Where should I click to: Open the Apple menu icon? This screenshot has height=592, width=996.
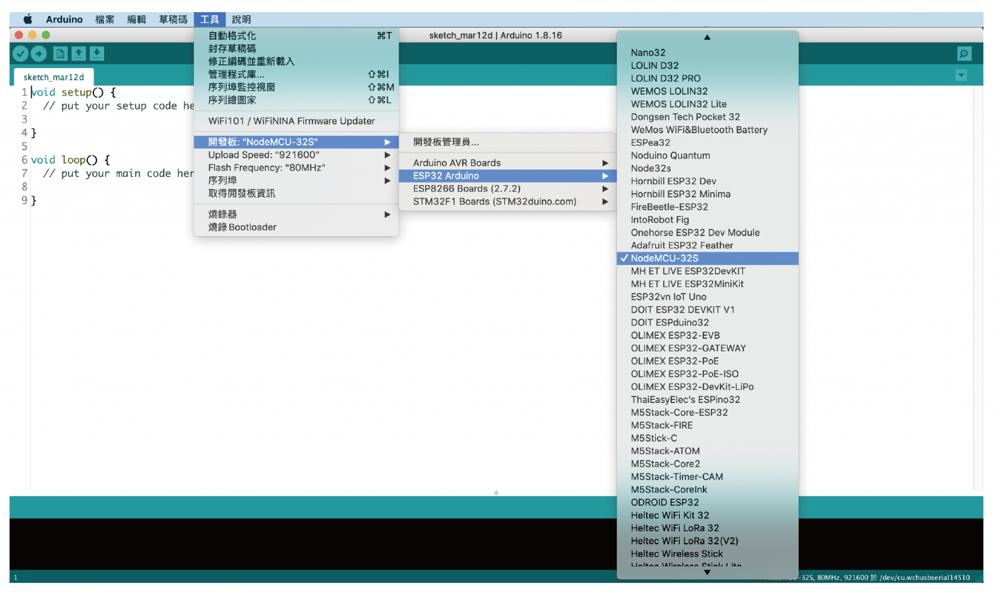[28, 19]
